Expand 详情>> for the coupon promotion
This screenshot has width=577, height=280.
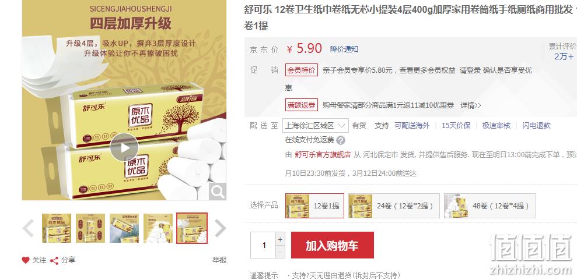click(471, 106)
